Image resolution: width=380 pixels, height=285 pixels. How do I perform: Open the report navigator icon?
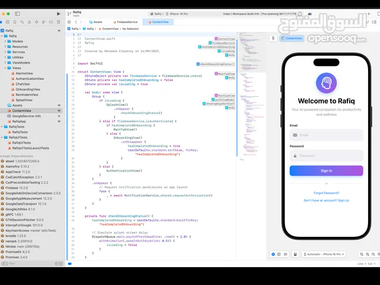pos(58,22)
